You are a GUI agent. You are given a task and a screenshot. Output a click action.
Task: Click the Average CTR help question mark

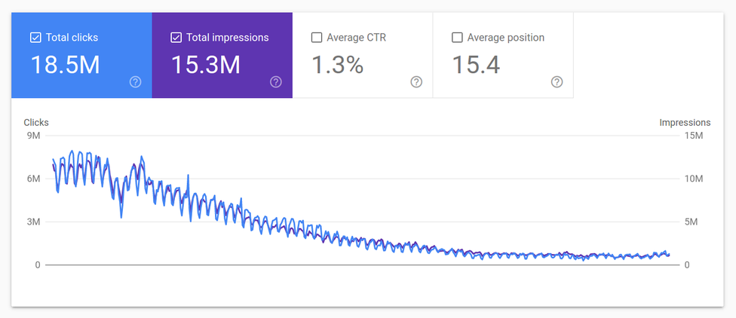(x=416, y=82)
